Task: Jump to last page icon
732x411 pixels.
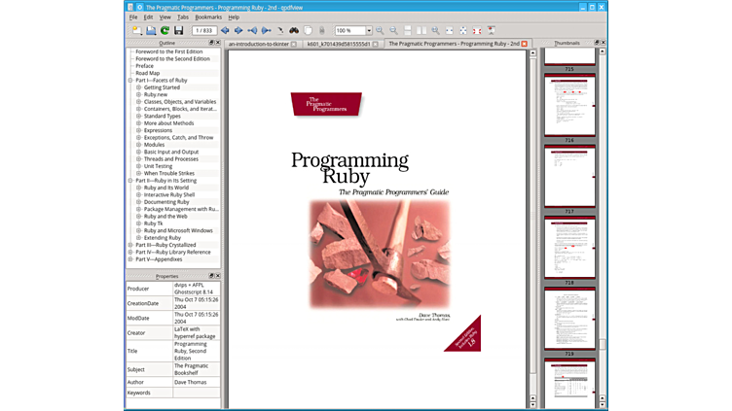Action: 266,31
